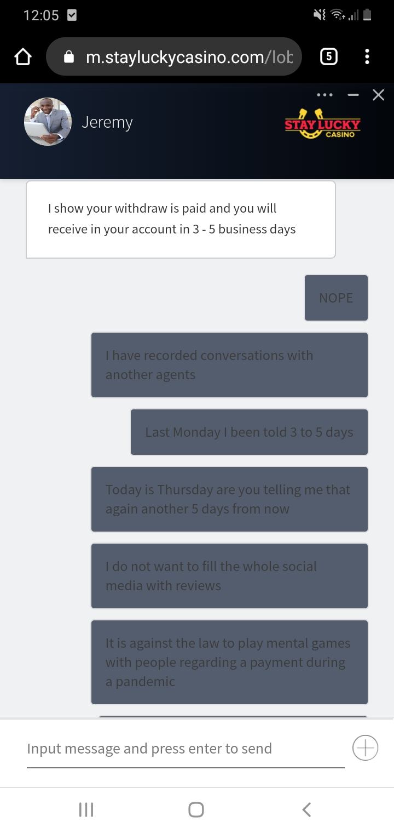Tap the browser home icon
The height and width of the screenshot is (833, 394).
(22, 57)
